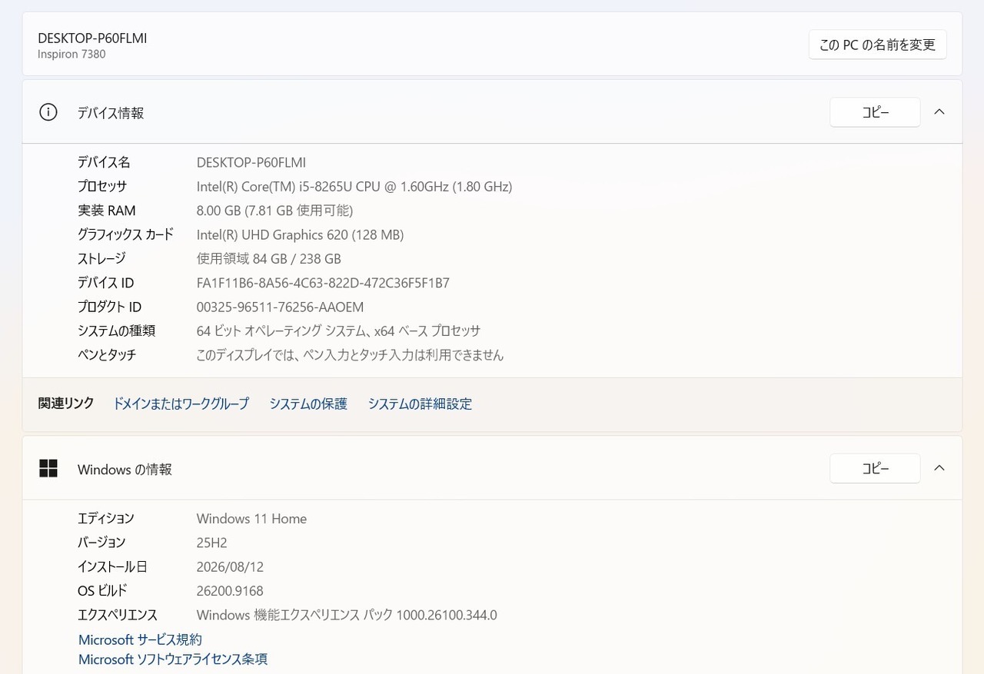Open システムの保護 link

tap(308, 403)
